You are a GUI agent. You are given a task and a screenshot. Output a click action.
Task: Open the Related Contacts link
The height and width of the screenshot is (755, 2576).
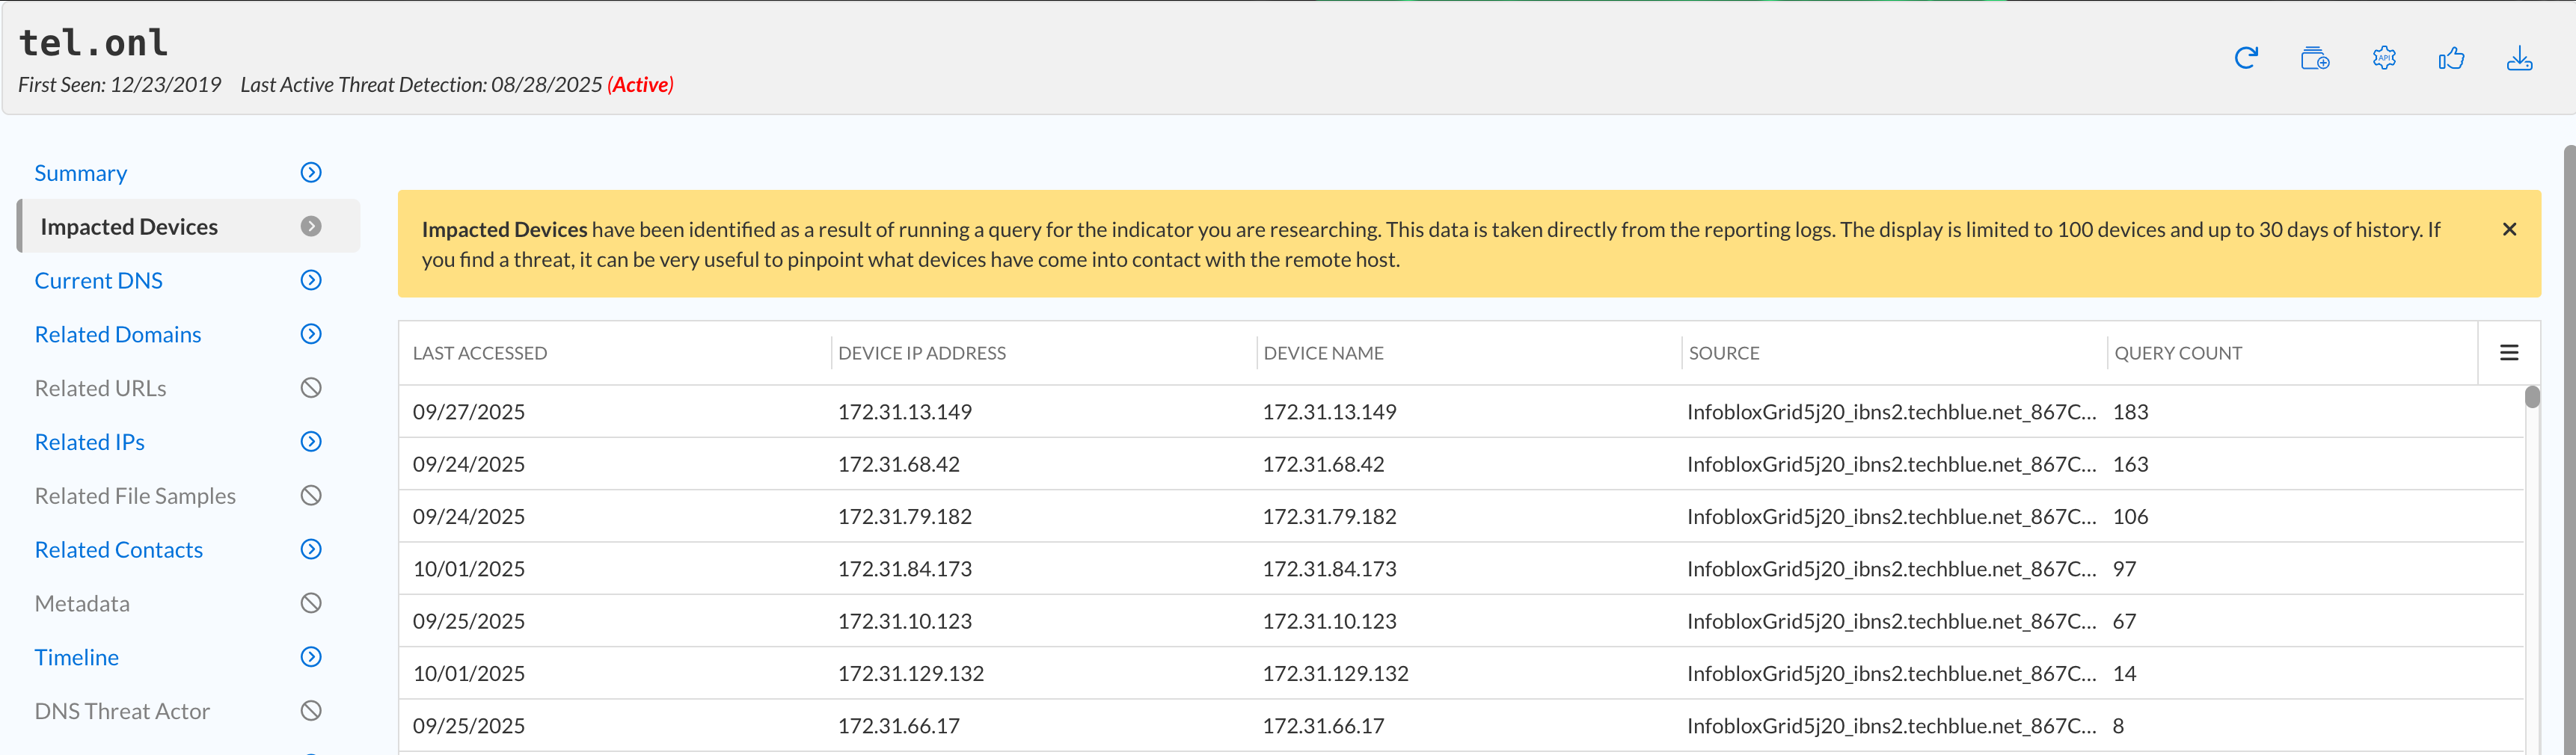119,550
